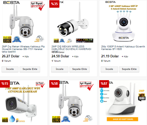Open the 64GB SD card camera image
147x125 pixels.
pyautogui.click(x=123, y=102)
